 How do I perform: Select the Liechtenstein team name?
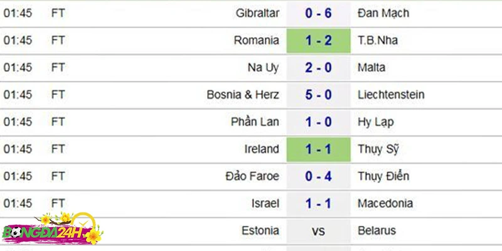pos(391,95)
